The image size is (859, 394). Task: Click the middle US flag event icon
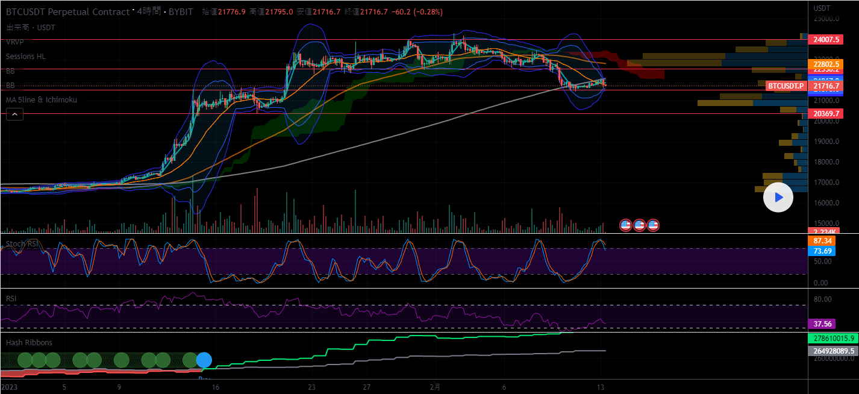(x=639, y=225)
